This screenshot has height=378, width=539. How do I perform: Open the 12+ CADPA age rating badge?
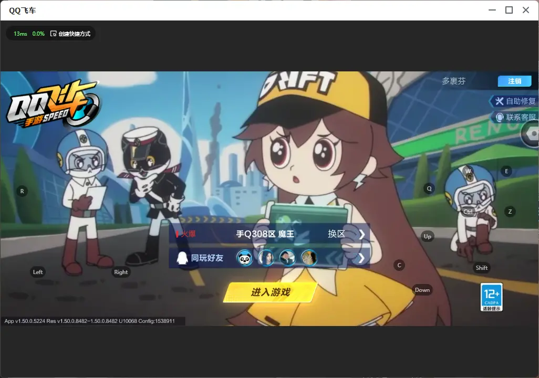[492, 297]
